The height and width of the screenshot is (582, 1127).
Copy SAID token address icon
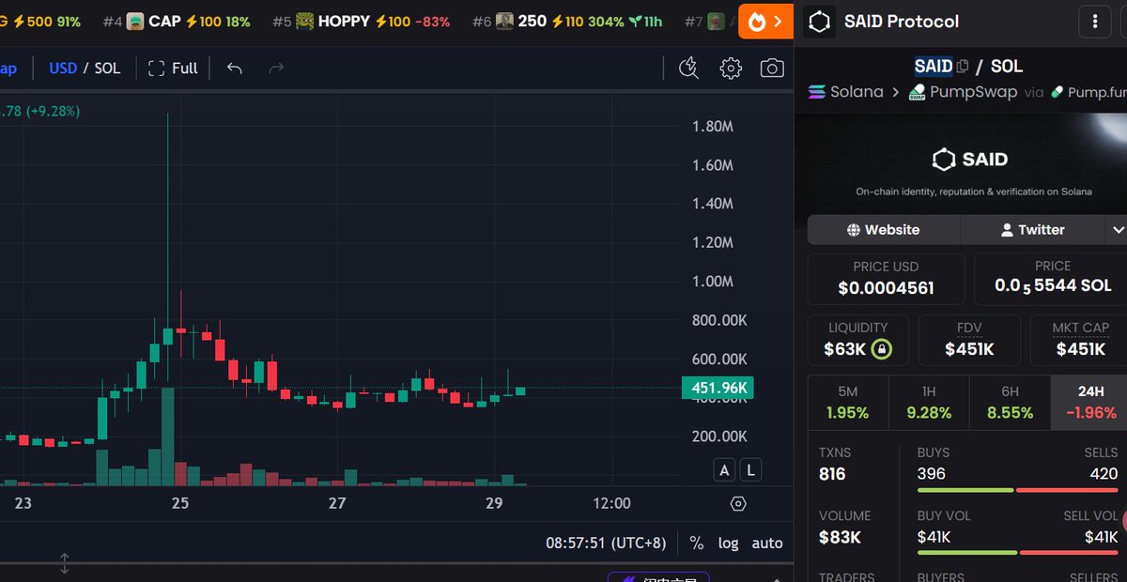pyautogui.click(x=963, y=66)
